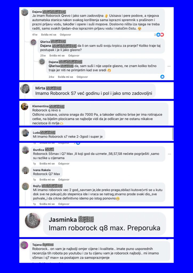Viewport: 193px width, 273px height.
Task: Click the like reaction icon on Dajana's first comment
Action: (158, 35)
